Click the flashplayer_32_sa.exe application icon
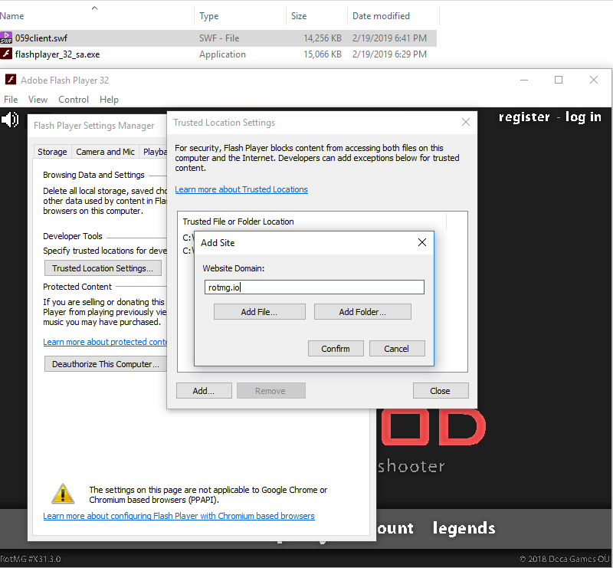Viewport: 613px width, 568px height. click(6, 54)
